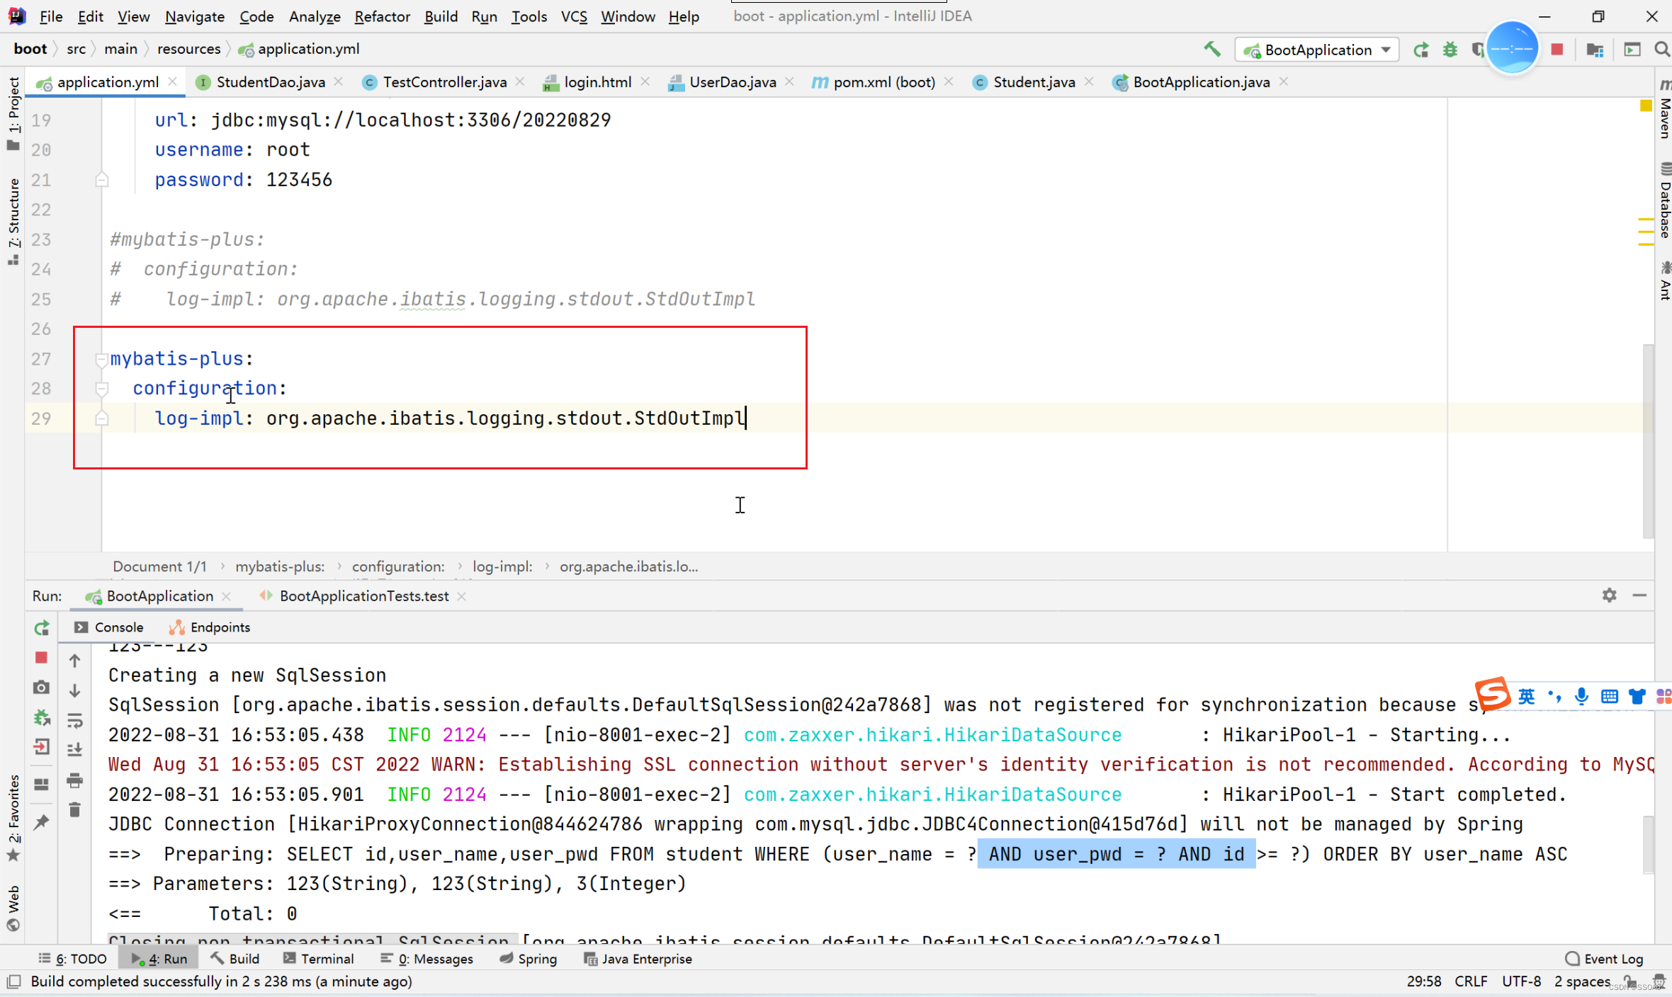This screenshot has width=1672, height=997.
Task: Pin the Run tab
Action: (x=42, y=822)
